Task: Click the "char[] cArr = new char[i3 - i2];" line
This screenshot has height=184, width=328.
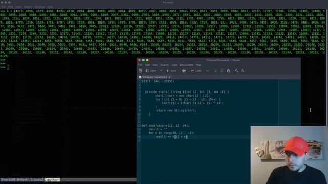Action: point(182,96)
